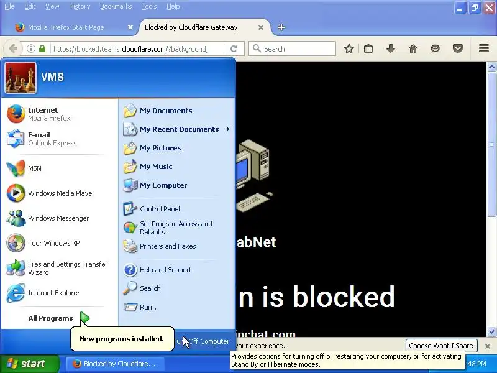The height and width of the screenshot is (373, 497).
Task: Open the History menu
Action: (x=80, y=6)
